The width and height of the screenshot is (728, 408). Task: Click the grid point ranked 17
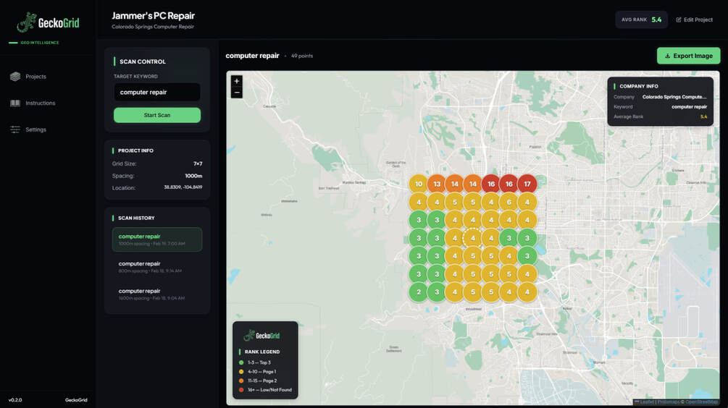[x=527, y=184]
